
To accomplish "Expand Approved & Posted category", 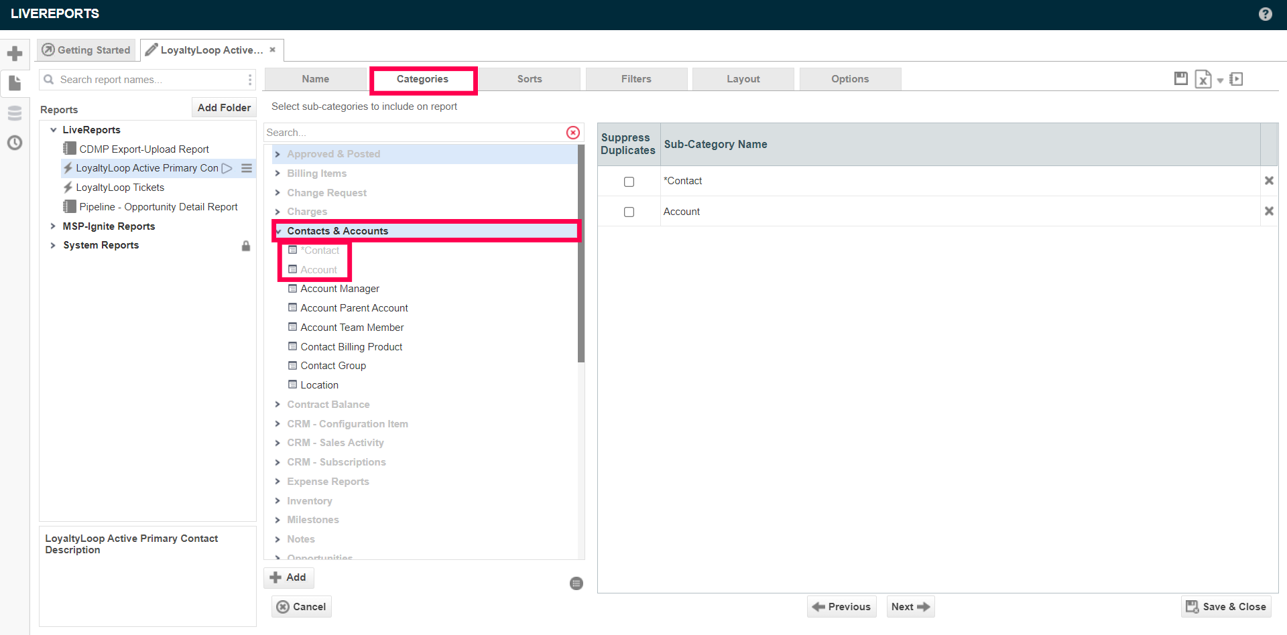I will point(278,154).
